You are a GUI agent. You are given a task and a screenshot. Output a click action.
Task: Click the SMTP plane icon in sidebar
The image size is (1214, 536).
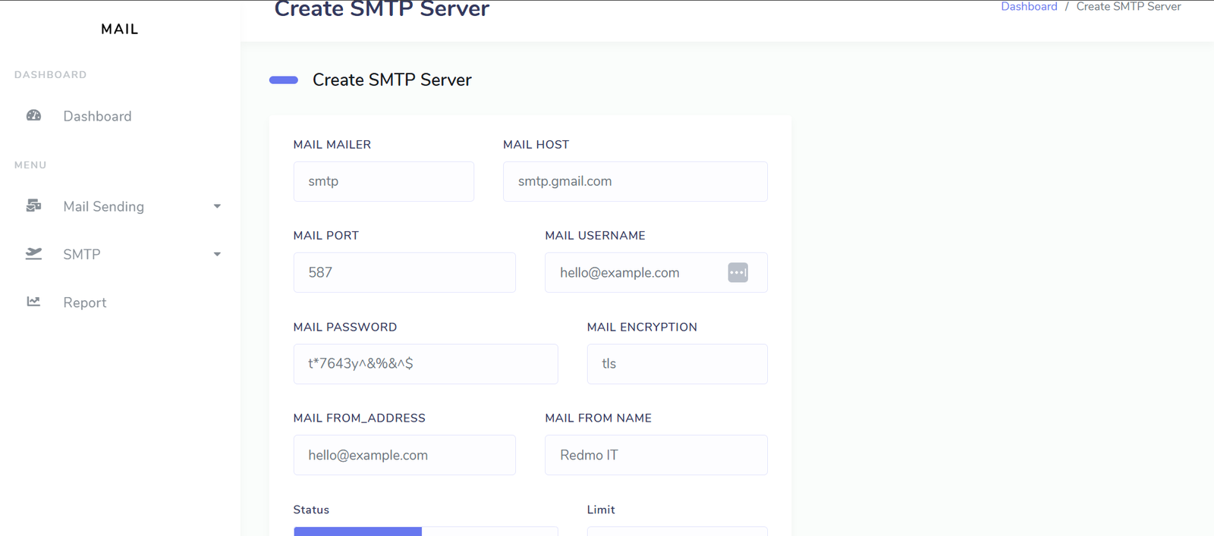coord(33,254)
